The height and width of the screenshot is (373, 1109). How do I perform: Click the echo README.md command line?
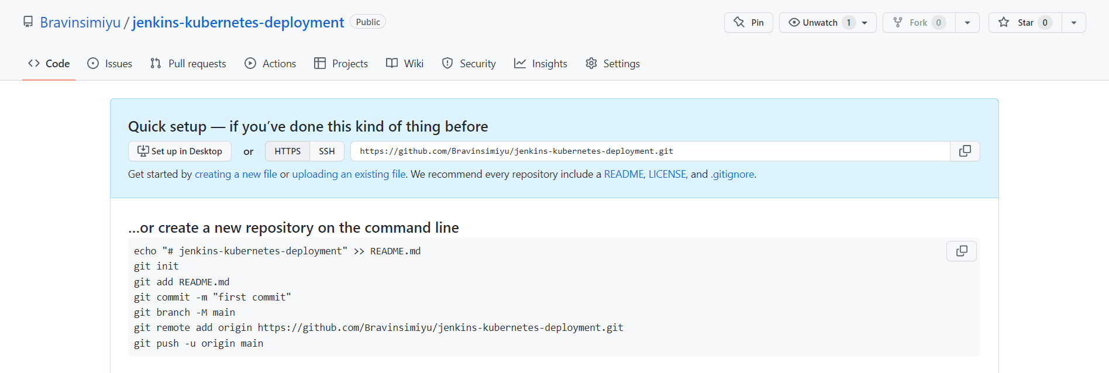[x=277, y=251]
